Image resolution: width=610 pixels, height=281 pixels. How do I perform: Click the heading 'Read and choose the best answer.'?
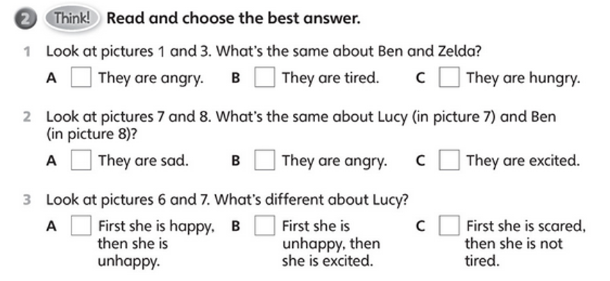pyautogui.click(x=233, y=18)
